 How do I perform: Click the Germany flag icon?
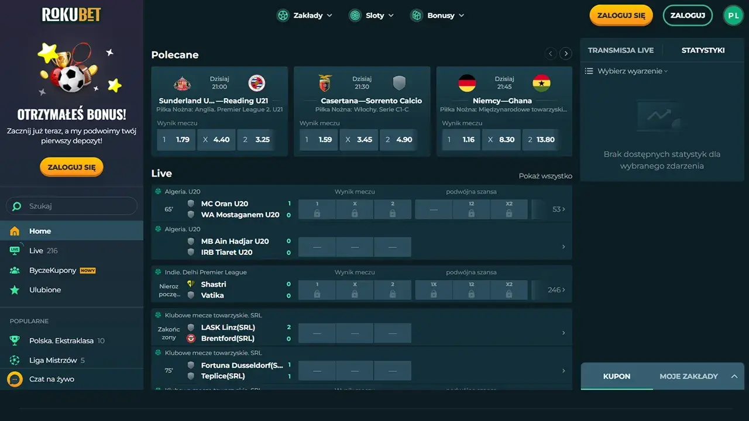pos(467,83)
